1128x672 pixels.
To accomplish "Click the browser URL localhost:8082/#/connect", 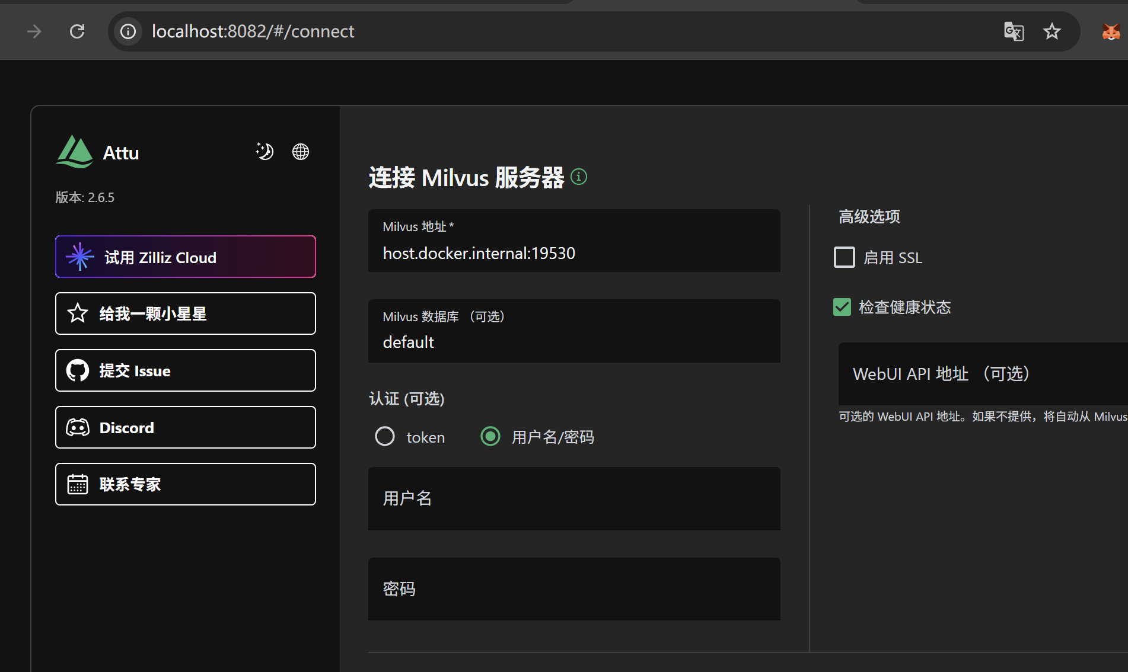I will coord(253,31).
